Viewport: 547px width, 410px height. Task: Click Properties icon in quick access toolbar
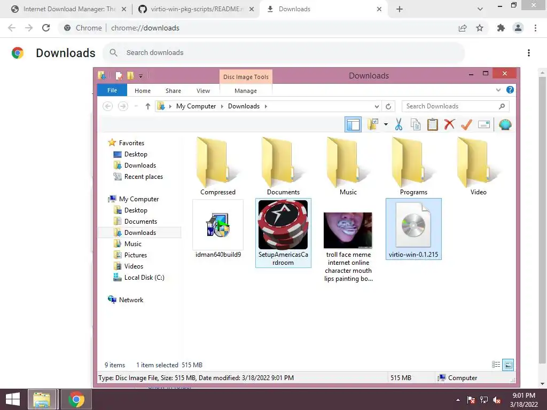pos(119,75)
